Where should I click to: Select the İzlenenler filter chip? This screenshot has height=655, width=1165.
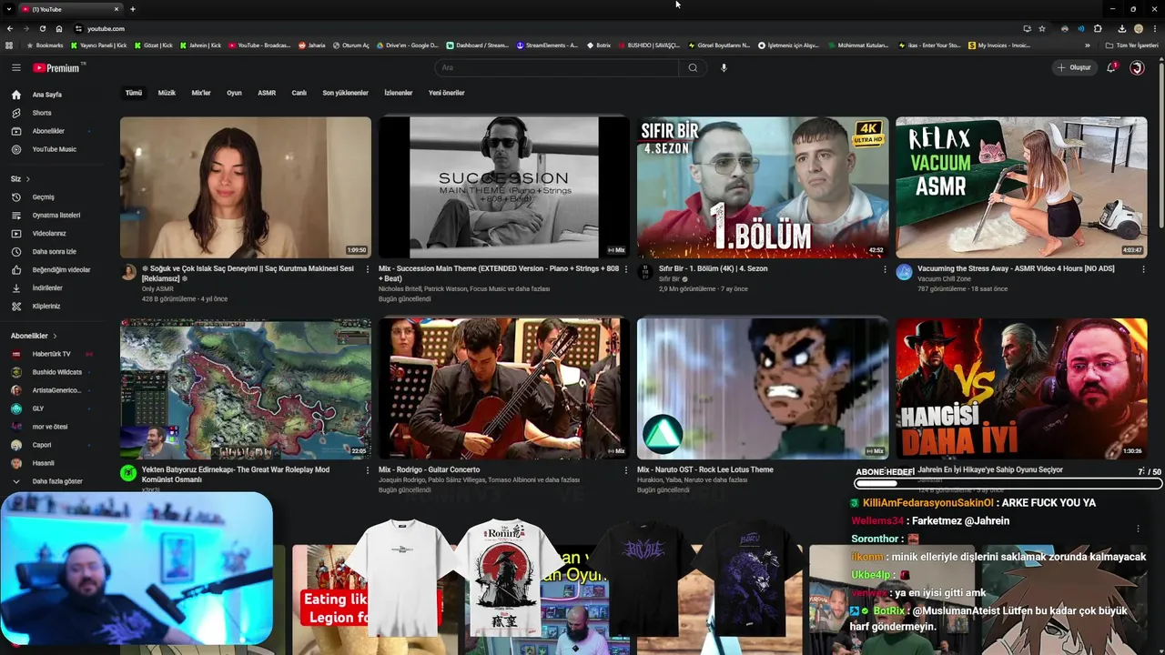click(x=399, y=93)
